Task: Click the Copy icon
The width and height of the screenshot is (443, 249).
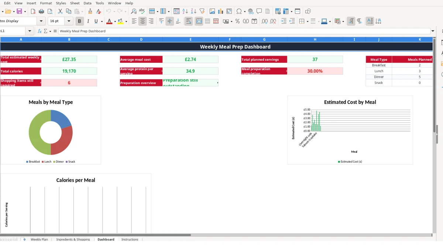Action: (68, 11)
